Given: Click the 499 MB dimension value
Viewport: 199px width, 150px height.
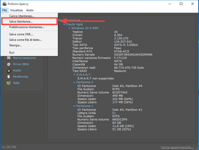Looking at the screenshot, I should point(118,96).
